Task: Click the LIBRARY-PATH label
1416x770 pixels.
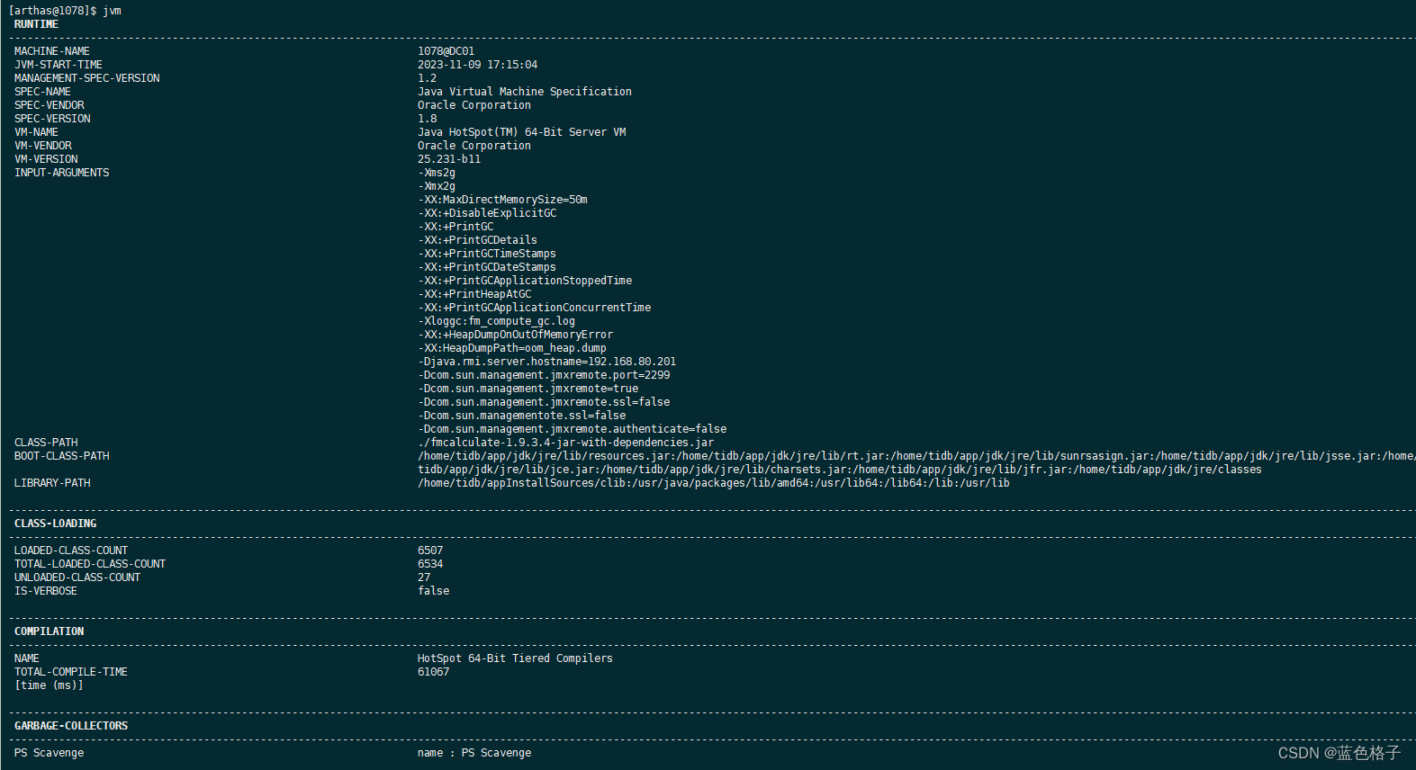Action: point(52,483)
